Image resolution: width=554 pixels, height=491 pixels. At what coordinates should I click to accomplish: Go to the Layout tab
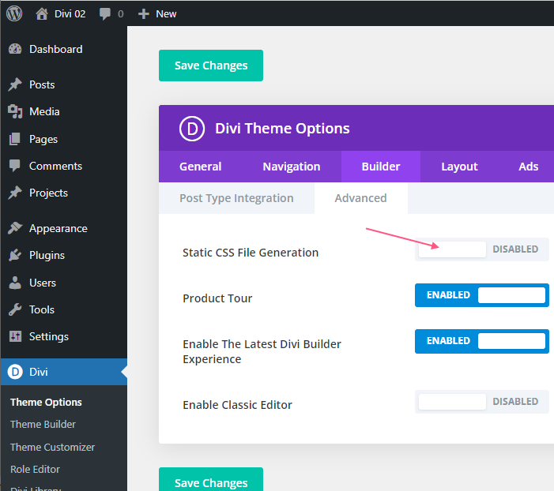(x=459, y=167)
